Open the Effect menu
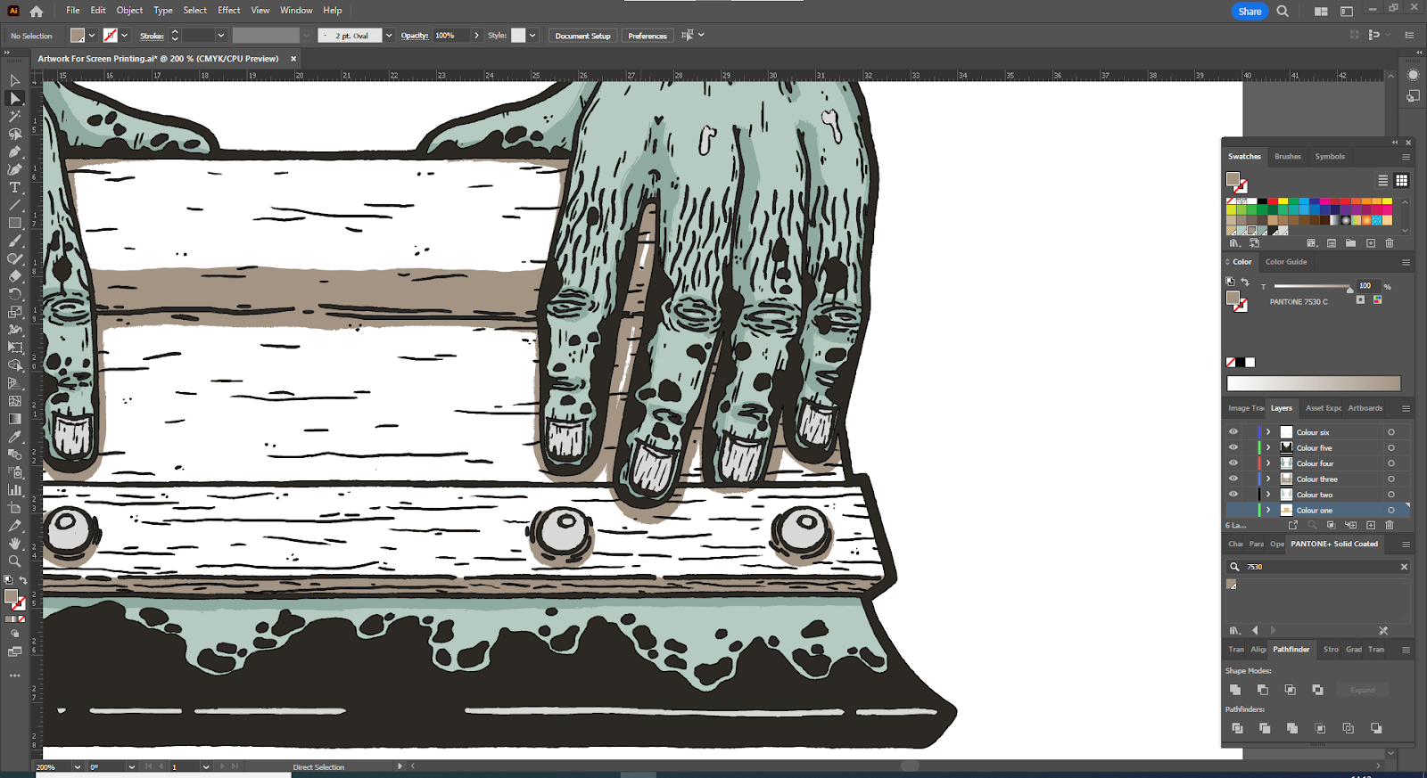The height and width of the screenshot is (778, 1427). (229, 11)
